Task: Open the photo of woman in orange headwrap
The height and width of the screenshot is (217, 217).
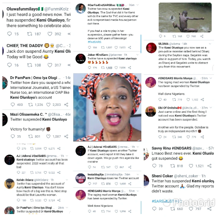Action: click(107, 107)
